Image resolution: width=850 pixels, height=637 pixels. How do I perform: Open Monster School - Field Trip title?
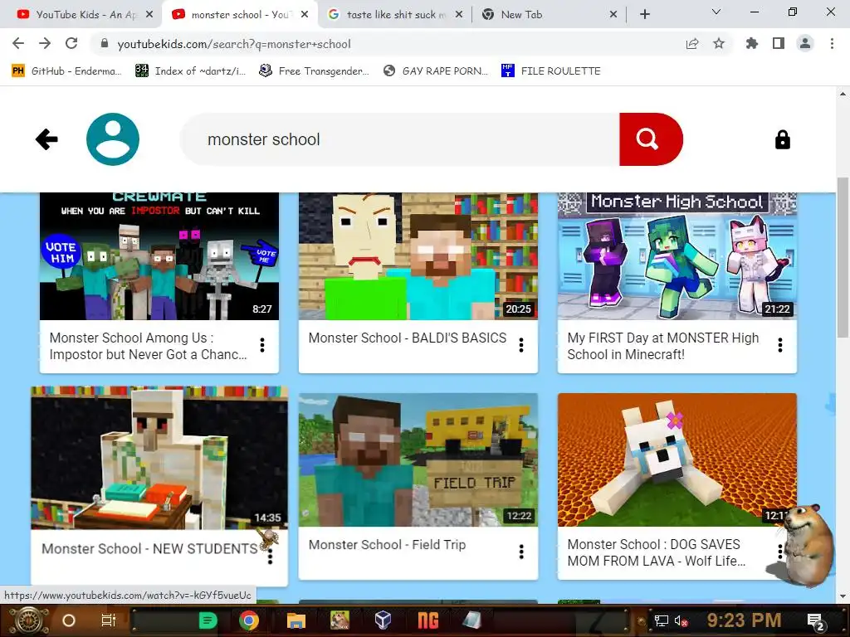(387, 544)
